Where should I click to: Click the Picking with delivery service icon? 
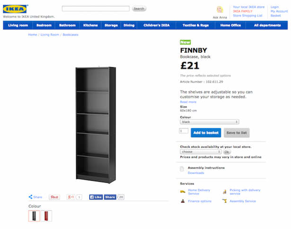pyautogui.click(x=224, y=192)
